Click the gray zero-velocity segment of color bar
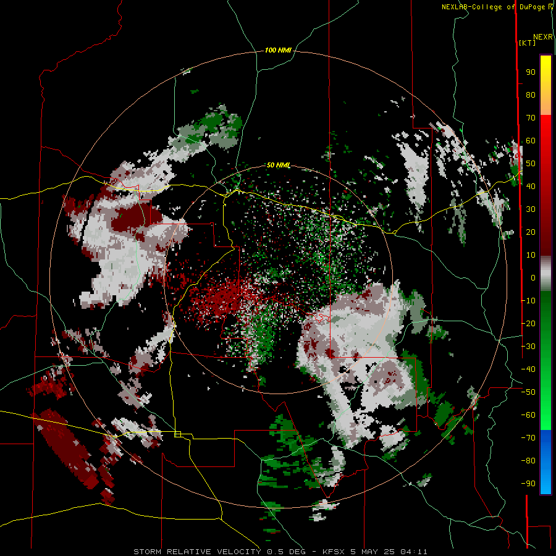 545,274
